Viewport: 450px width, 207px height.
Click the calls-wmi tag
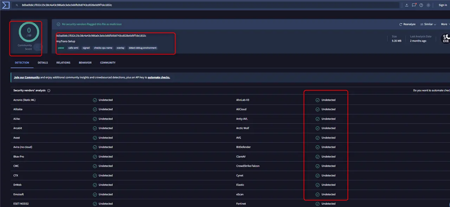click(x=73, y=48)
